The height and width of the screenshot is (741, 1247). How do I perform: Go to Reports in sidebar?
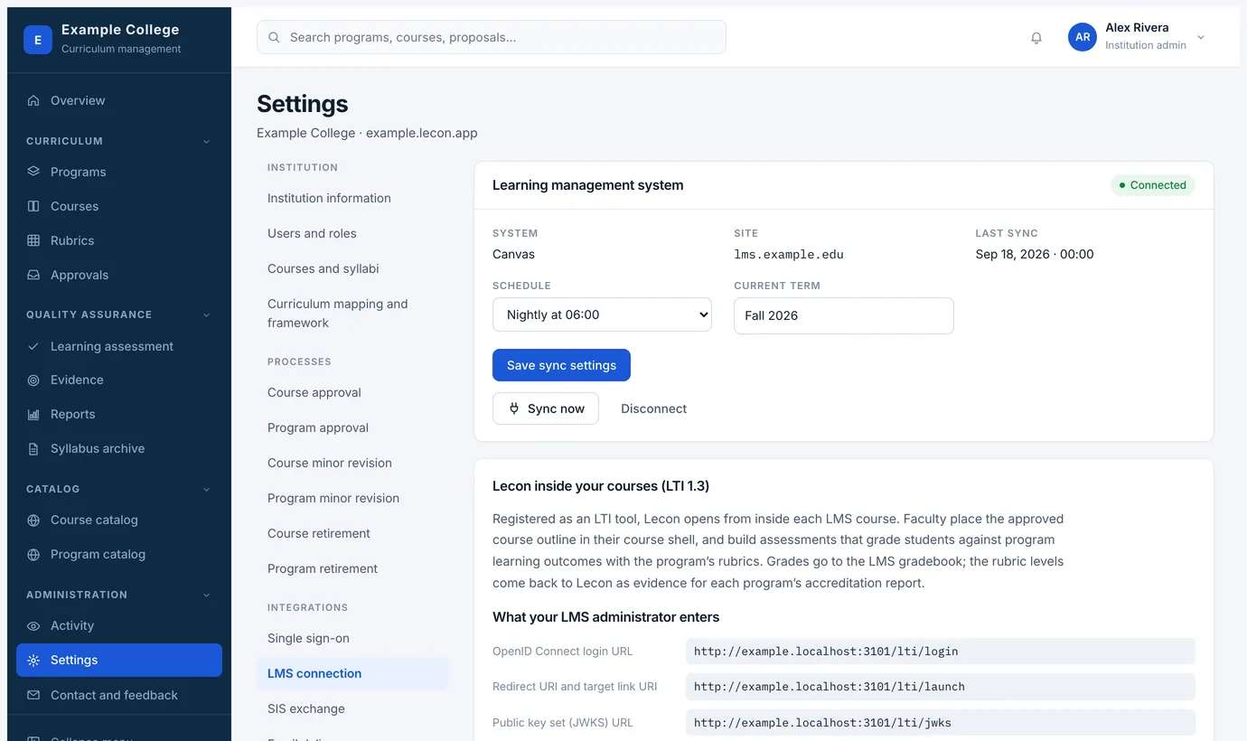[119, 414]
